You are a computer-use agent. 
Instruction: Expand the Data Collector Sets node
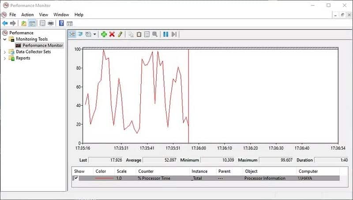pos(5,52)
